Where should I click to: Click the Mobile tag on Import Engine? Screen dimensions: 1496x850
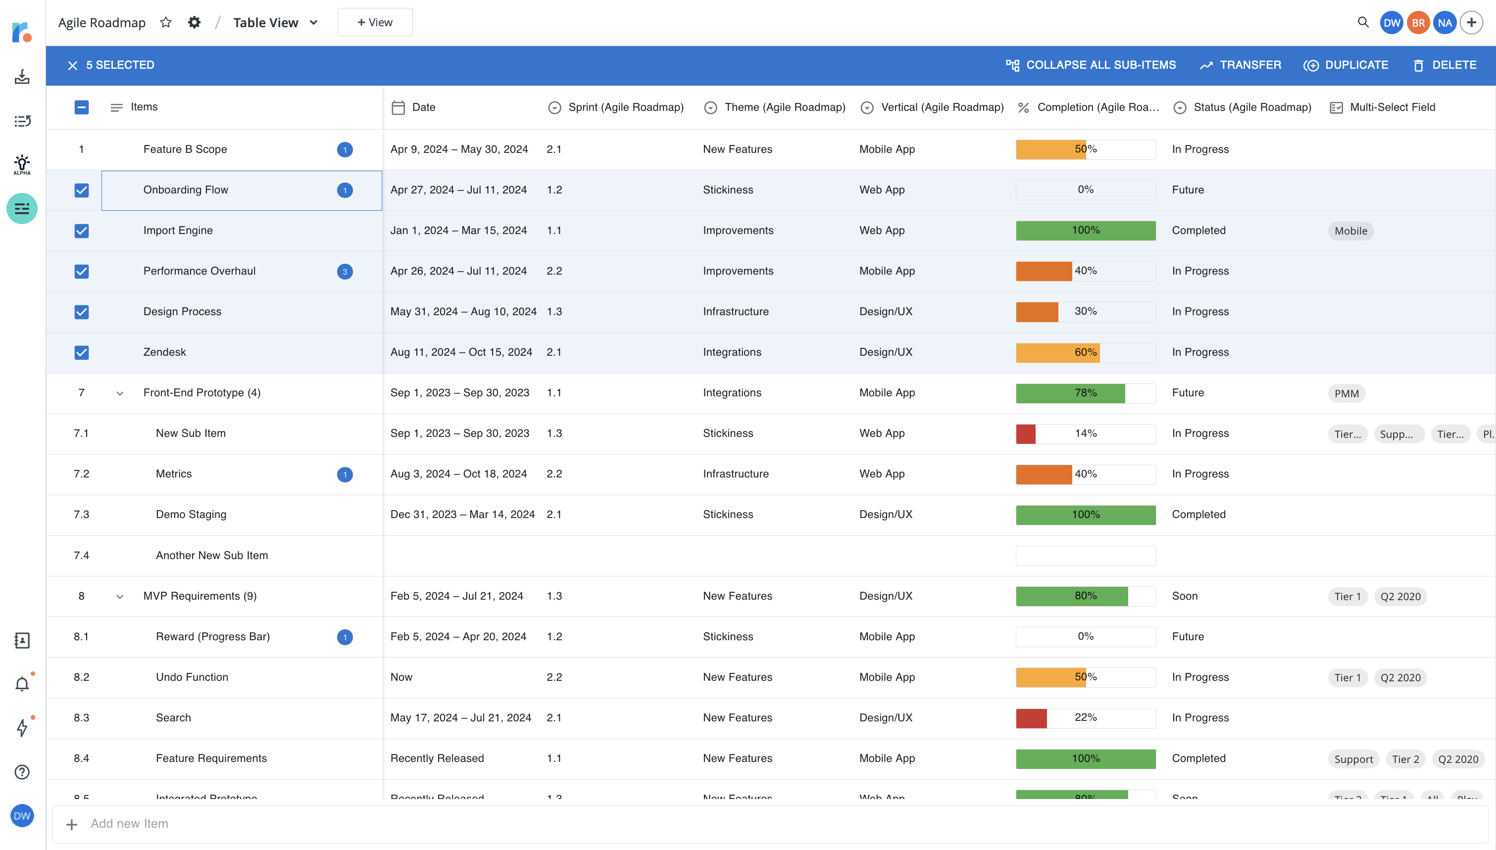tap(1350, 231)
